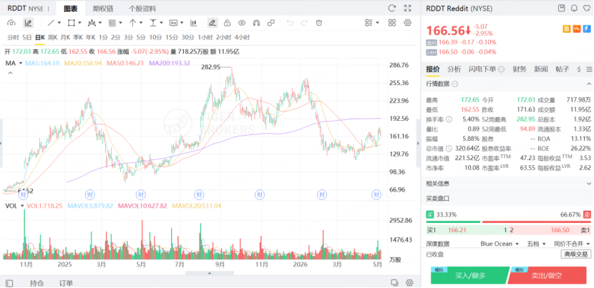The height and width of the screenshot is (288, 594).
Task: Click the 买入/做多 button
Action: tap(469, 276)
